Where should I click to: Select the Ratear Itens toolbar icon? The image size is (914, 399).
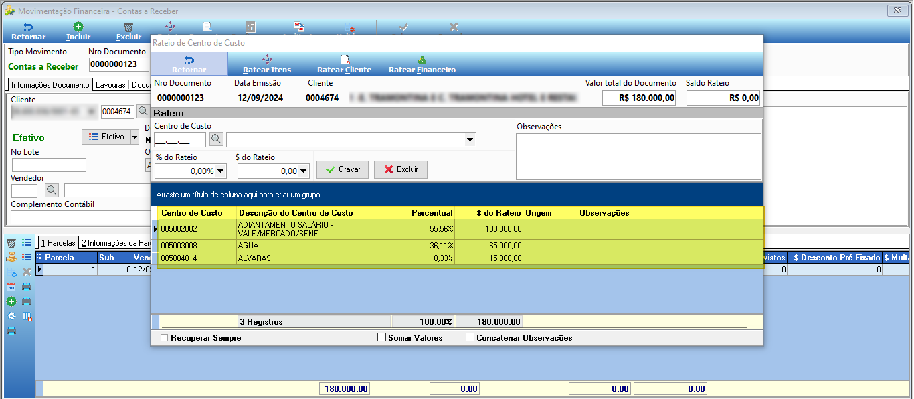[267, 64]
